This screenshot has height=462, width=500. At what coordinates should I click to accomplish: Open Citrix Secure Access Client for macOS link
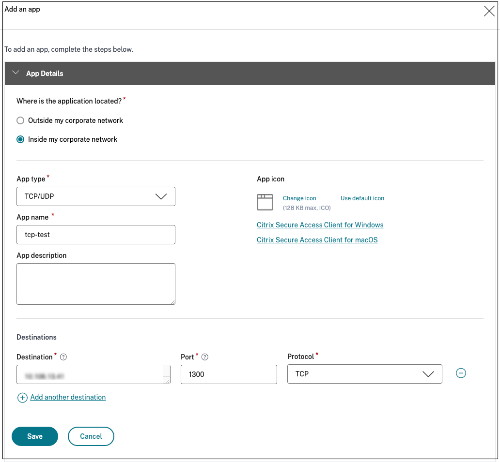tap(317, 240)
